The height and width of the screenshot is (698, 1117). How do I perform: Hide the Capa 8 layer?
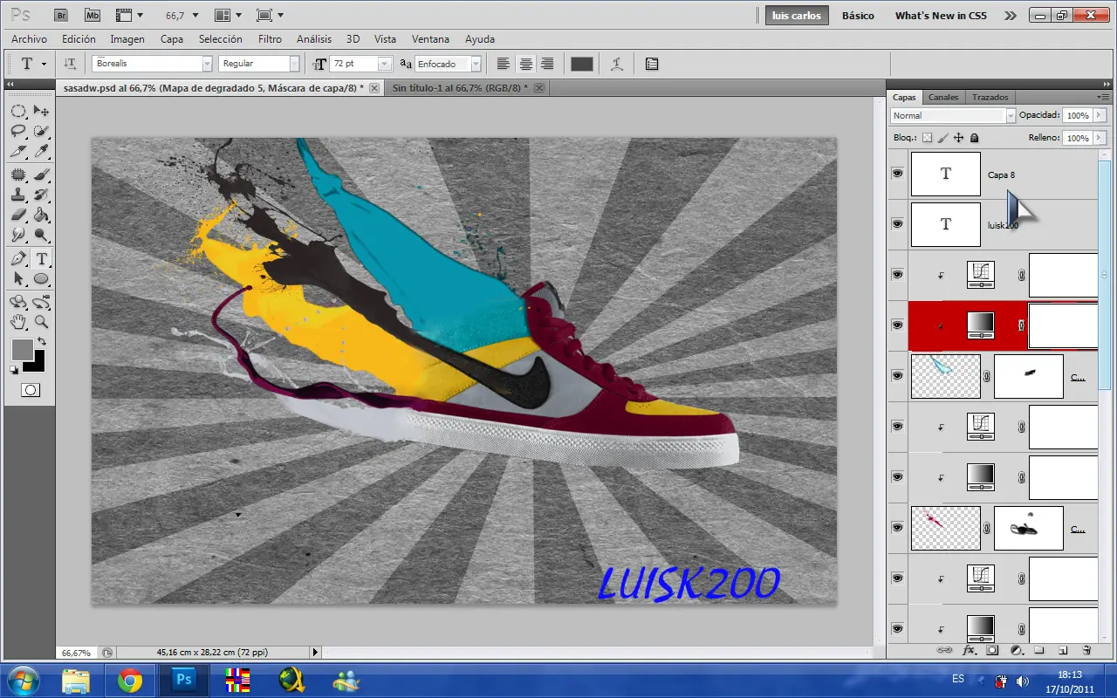point(897,174)
